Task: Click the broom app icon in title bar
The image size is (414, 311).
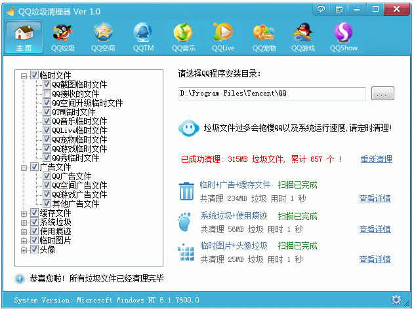Action: point(10,11)
